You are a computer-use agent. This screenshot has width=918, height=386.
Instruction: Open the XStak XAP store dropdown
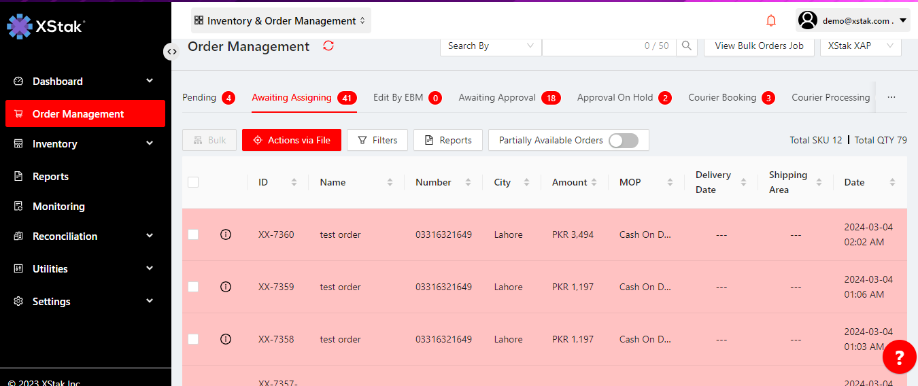[860, 46]
